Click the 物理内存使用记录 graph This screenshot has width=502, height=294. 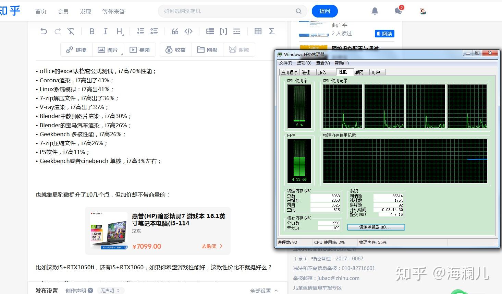[x=405, y=161]
